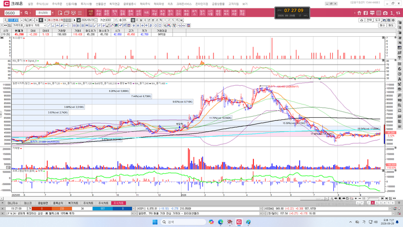Toggle the A market filter button
The image size is (403, 227).
point(37,20)
